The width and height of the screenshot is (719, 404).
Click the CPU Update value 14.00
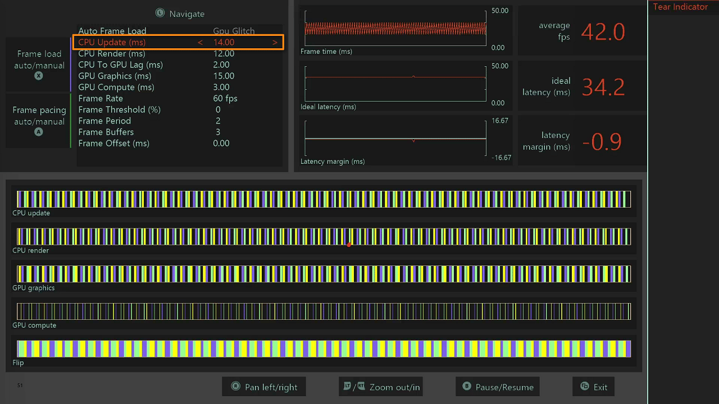[224, 42]
